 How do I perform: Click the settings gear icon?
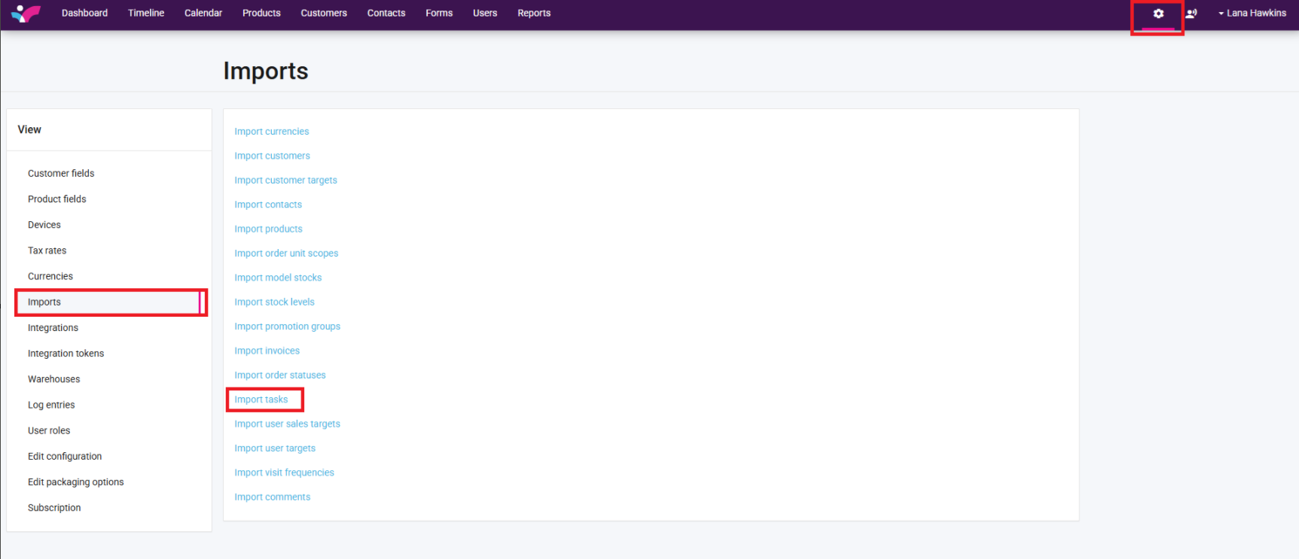tap(1157, 14)
